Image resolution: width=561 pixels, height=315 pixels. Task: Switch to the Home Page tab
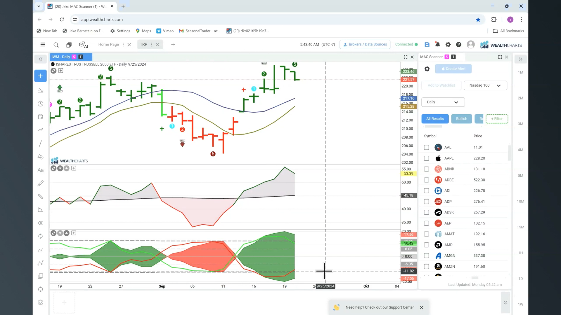108,45
